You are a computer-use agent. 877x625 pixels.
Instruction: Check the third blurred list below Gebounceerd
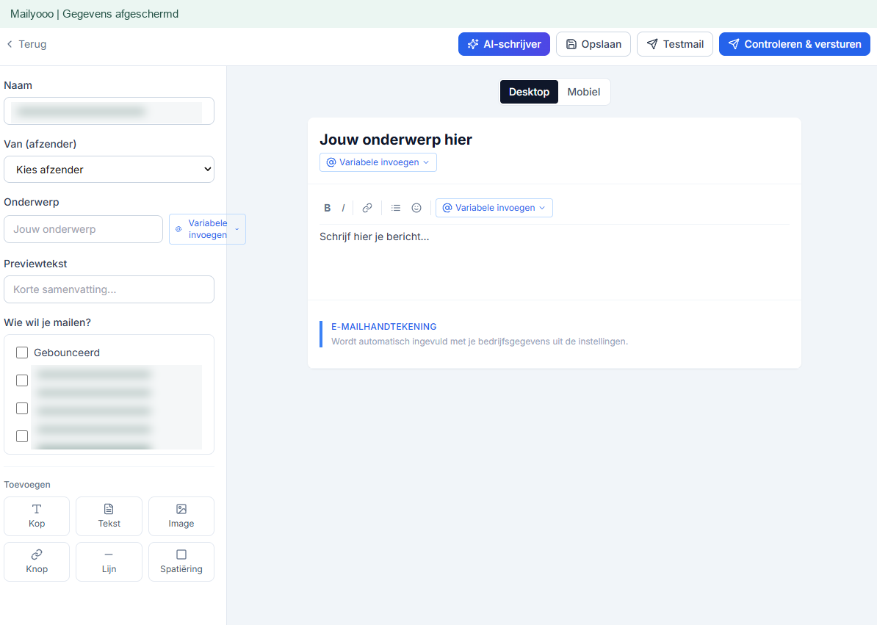(x=22, y=436)
